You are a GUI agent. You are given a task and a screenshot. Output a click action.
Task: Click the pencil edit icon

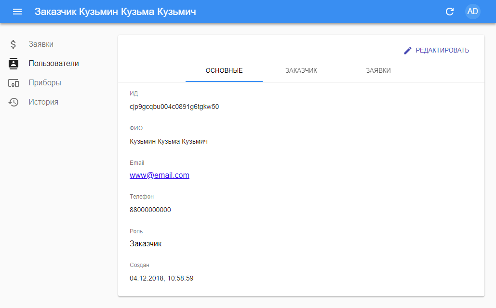point(407,51)
